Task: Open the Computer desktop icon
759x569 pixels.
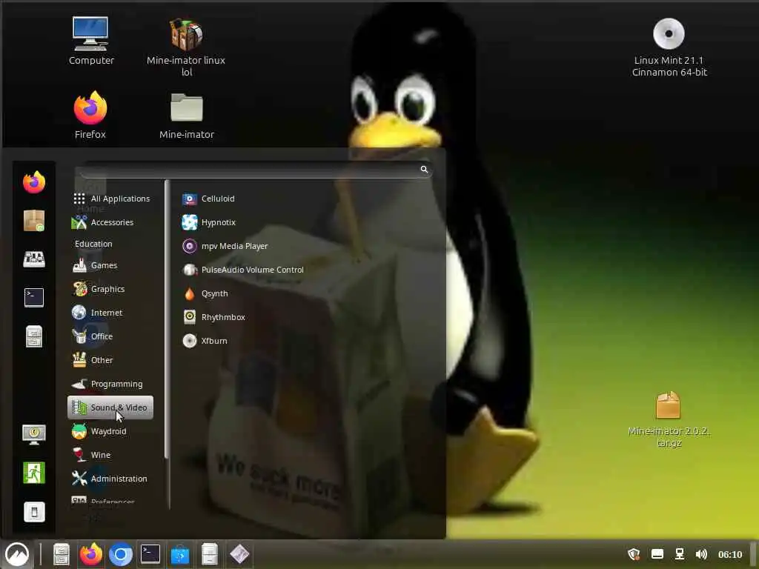Action: click(91, 41)
